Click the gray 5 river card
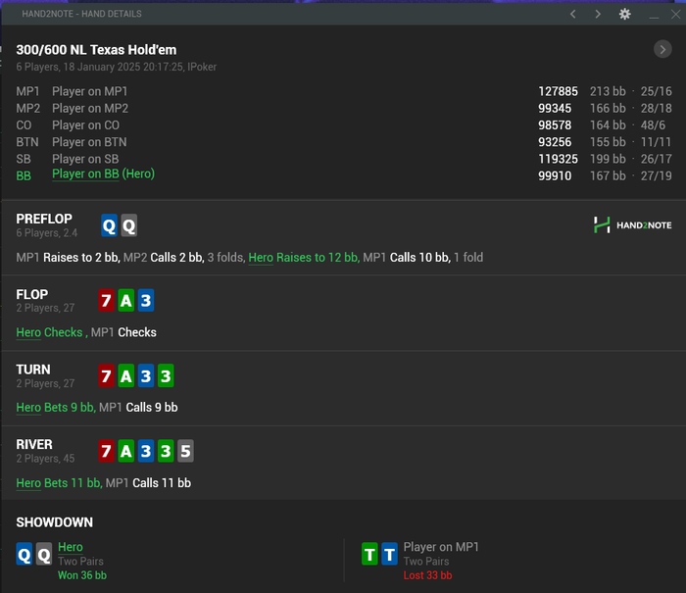The image size is (686, 593). click(x=185, y=451)
